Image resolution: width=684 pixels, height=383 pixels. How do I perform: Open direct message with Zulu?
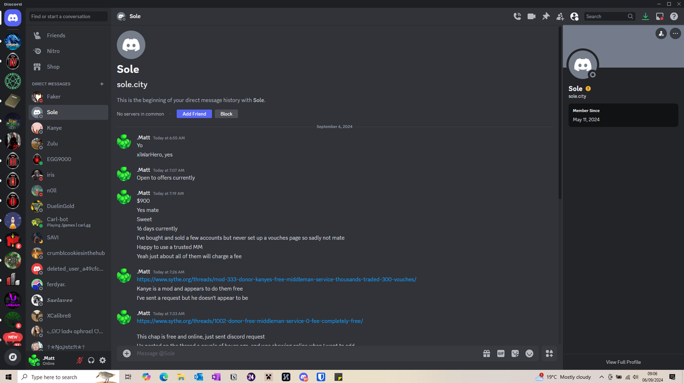(x=68, y=143)
